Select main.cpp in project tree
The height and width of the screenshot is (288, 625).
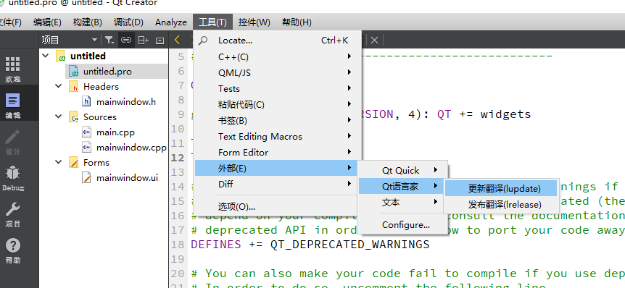click(x=115, y=132)
